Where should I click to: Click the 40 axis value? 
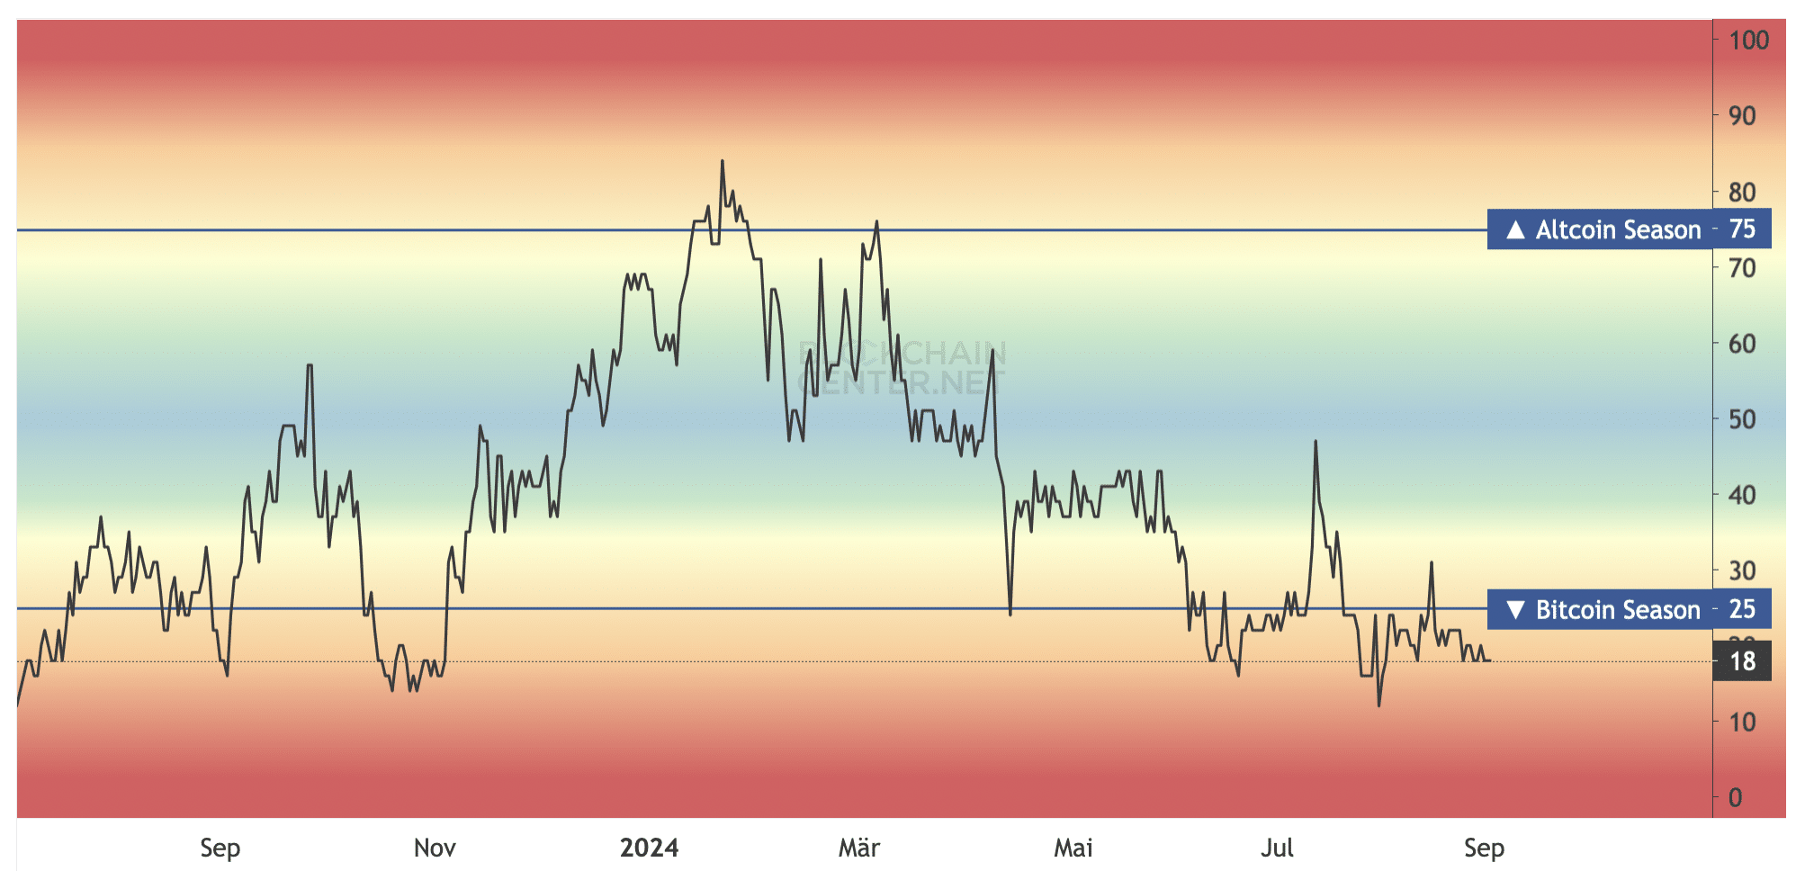click(1742, 495)
